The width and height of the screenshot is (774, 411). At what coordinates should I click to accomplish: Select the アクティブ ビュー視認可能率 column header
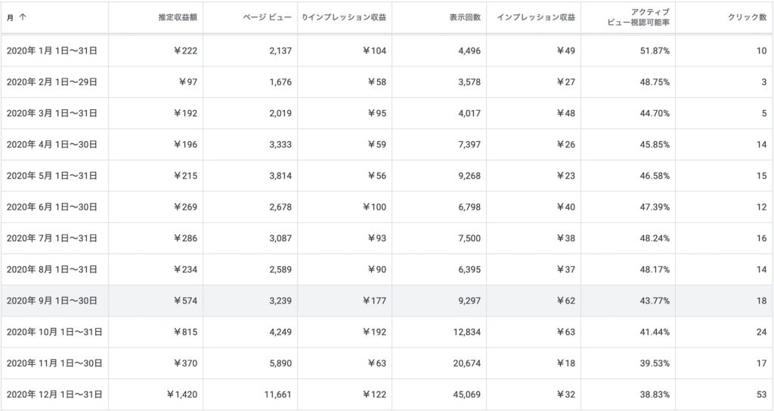[638, 17]
